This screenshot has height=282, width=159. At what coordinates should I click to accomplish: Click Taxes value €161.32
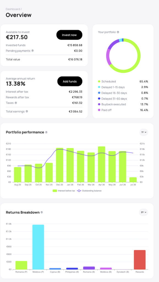tap(77, 103)
